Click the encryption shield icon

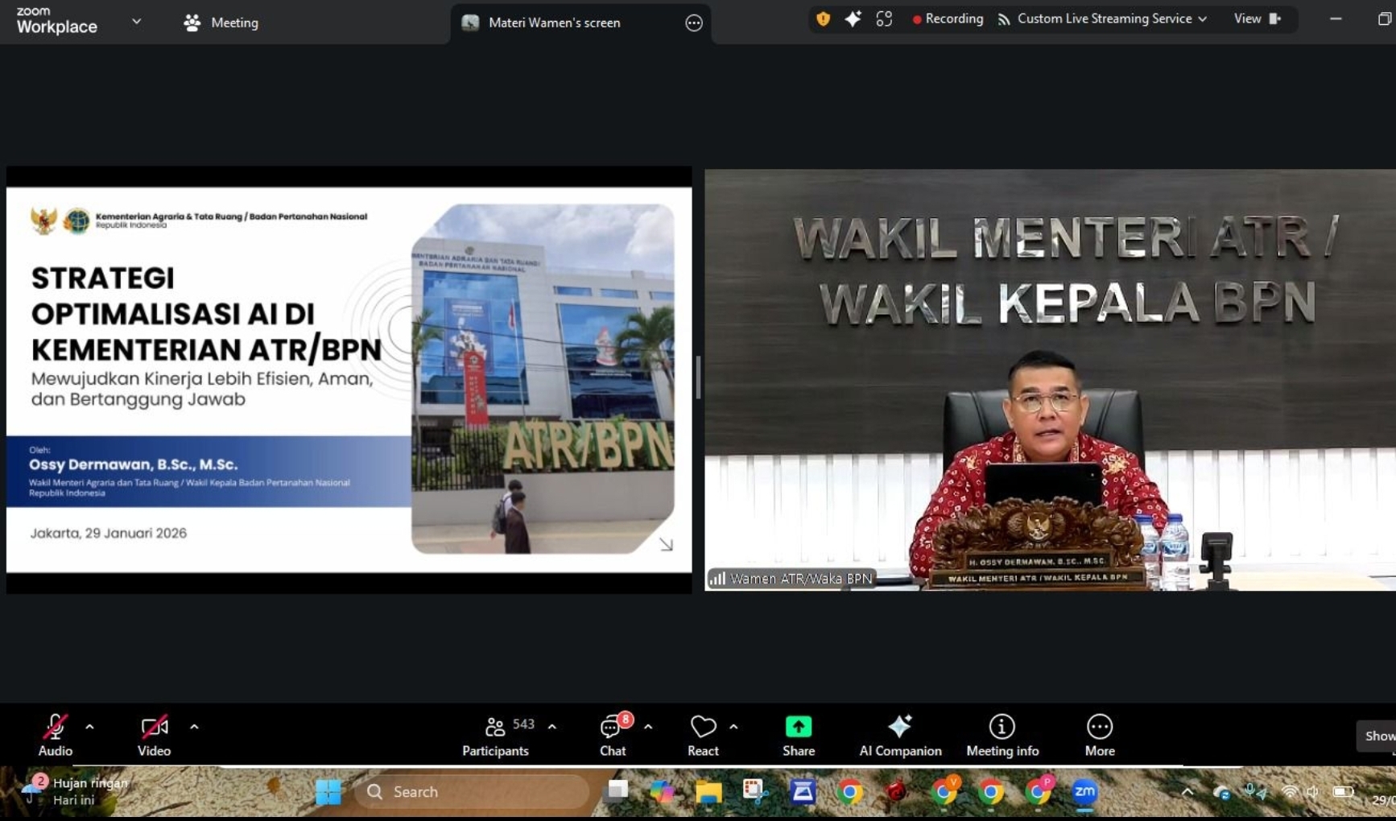coord(823,19)
